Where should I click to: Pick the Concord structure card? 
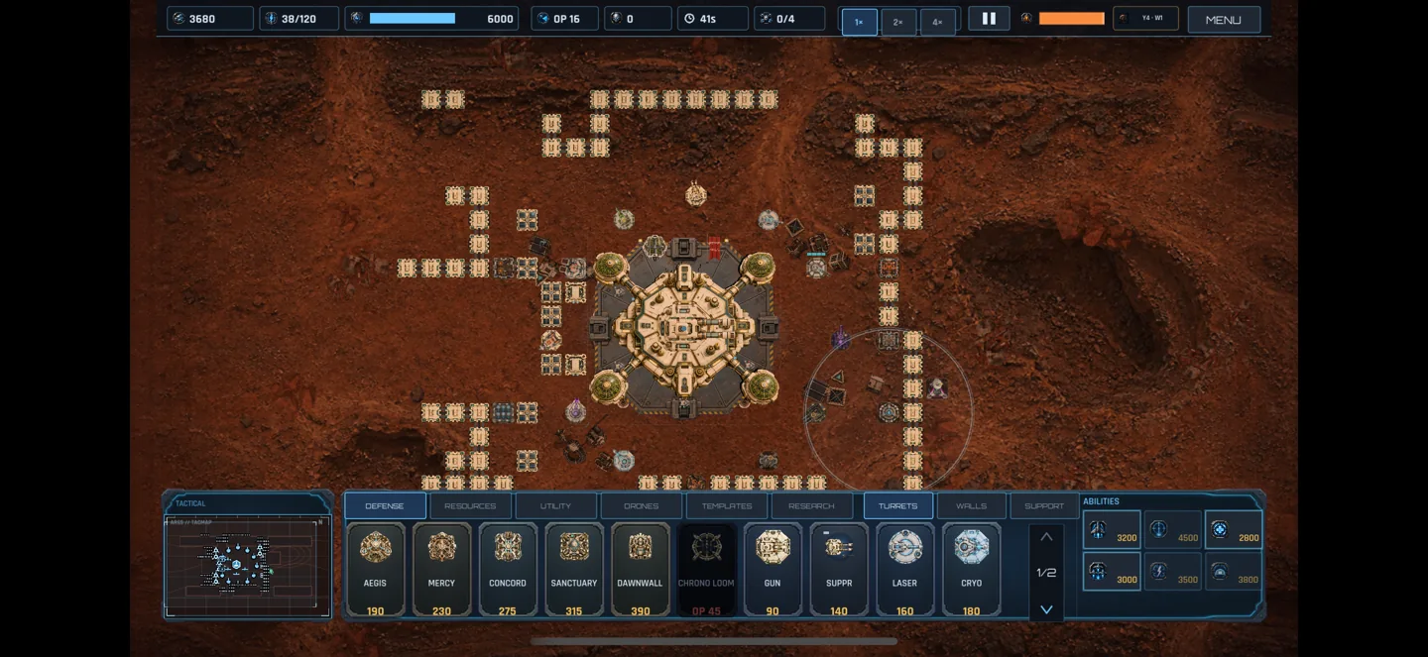508,570
